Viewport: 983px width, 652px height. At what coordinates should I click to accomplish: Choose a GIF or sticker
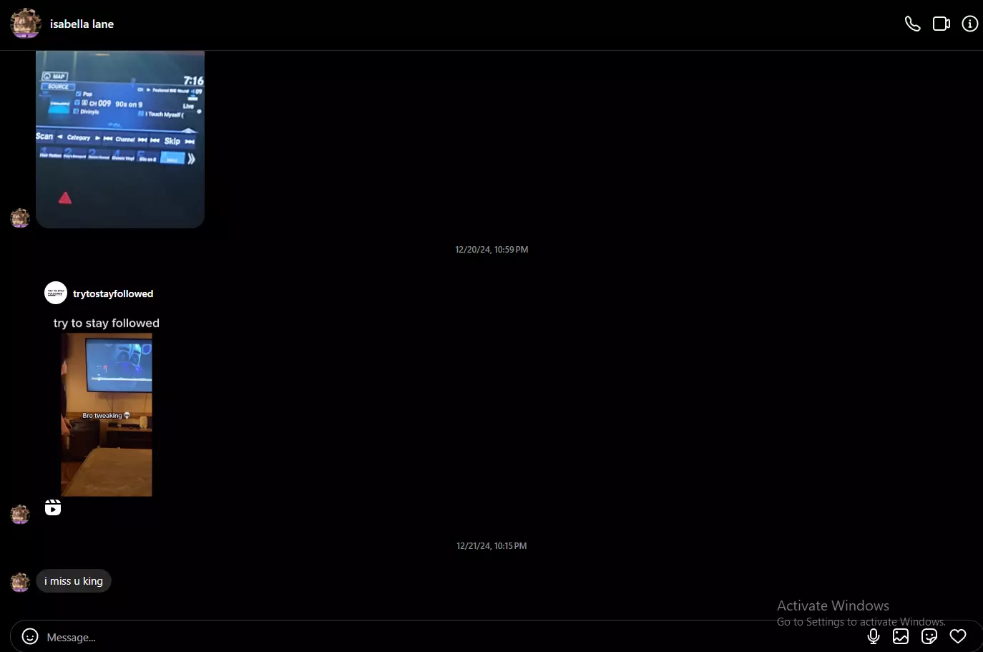929,636
